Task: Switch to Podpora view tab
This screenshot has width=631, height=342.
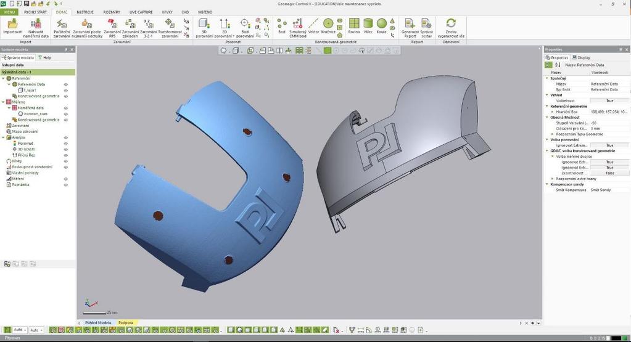Action: (125, 323)
